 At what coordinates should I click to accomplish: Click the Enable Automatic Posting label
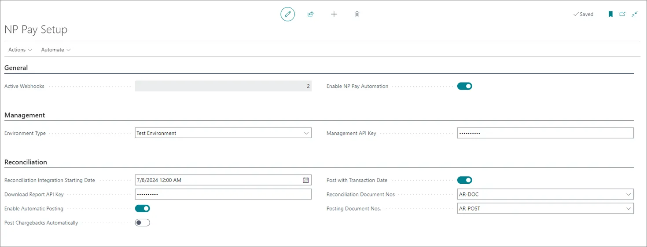[x=34, y=208]
